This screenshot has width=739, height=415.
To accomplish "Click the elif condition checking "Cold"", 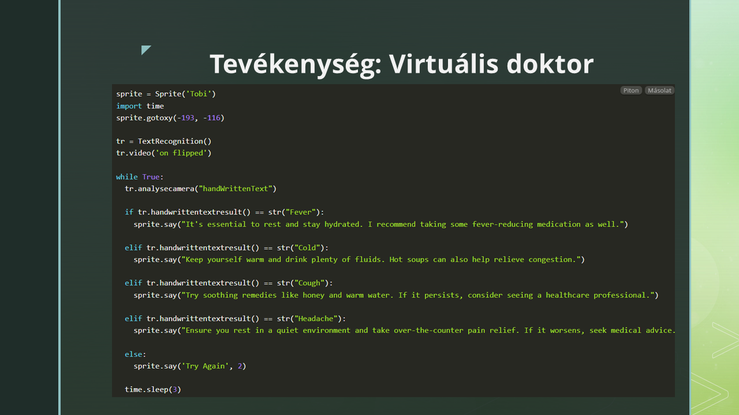I will tap(226, 248).
